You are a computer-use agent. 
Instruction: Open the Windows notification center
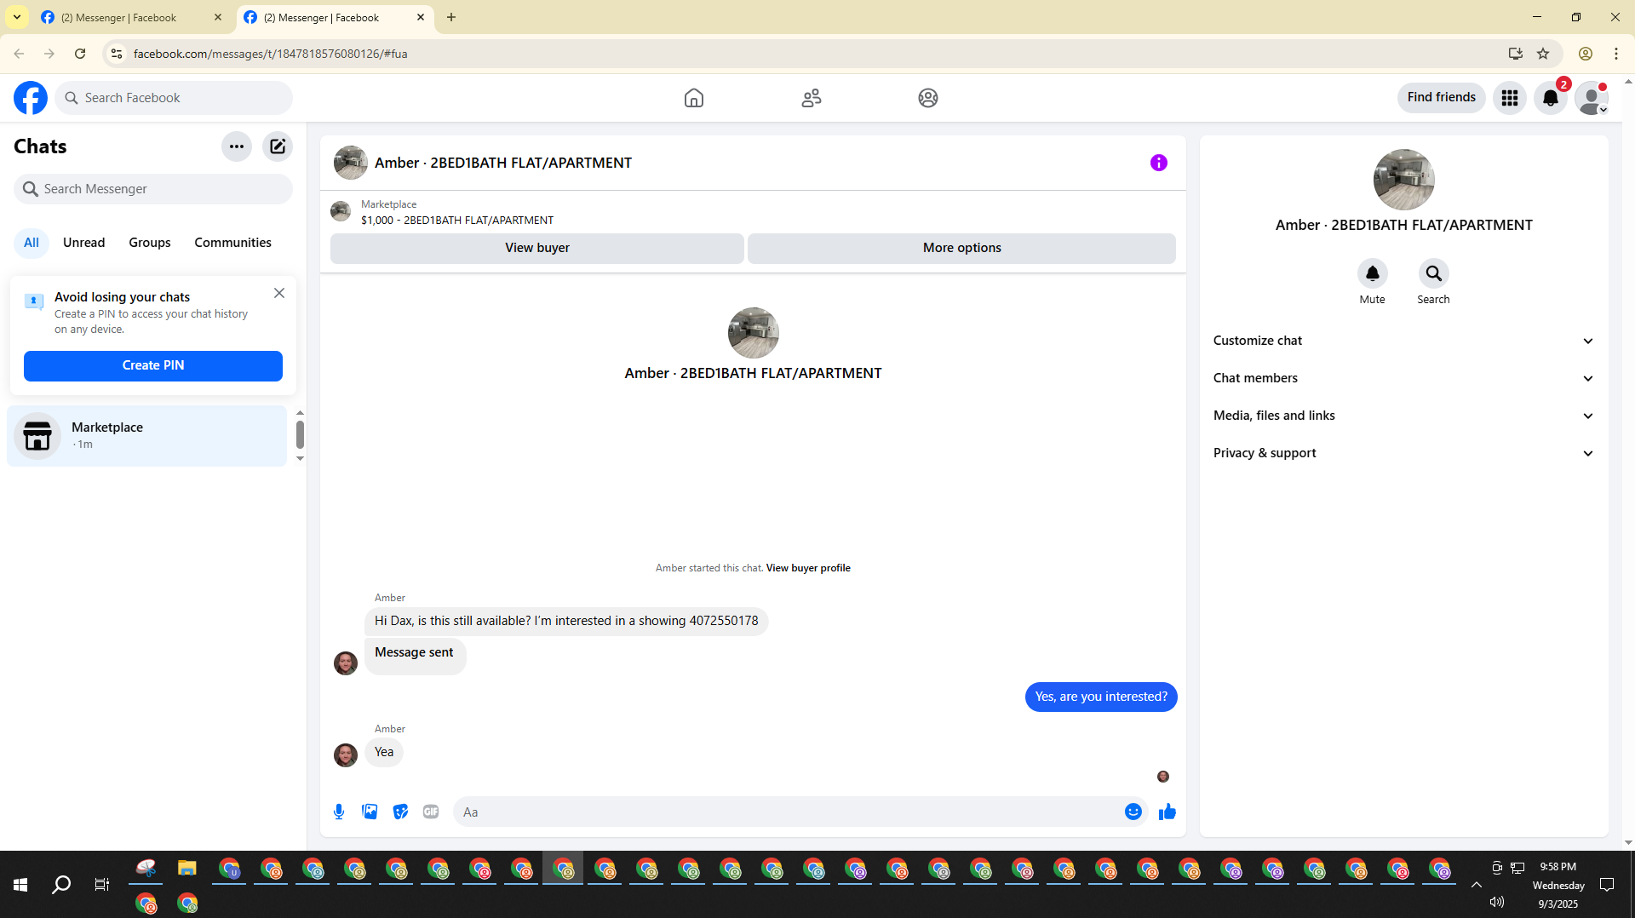coord(1607,885)
